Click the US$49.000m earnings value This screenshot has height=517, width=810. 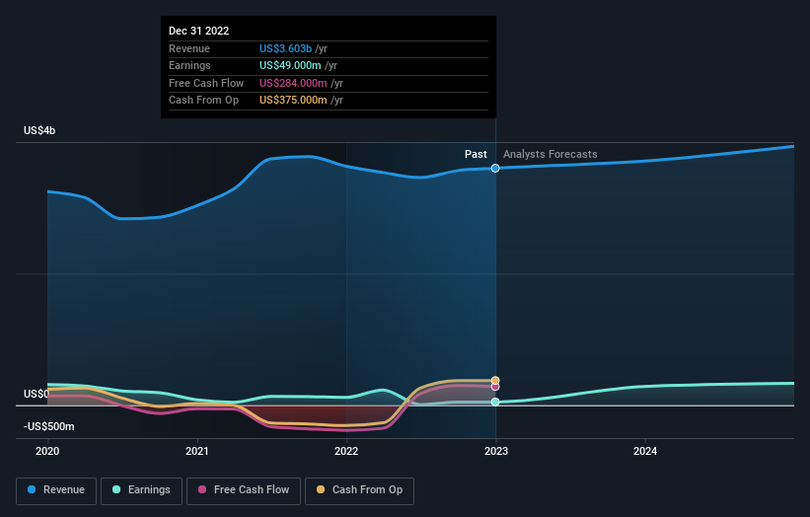(x=290, y=65)
